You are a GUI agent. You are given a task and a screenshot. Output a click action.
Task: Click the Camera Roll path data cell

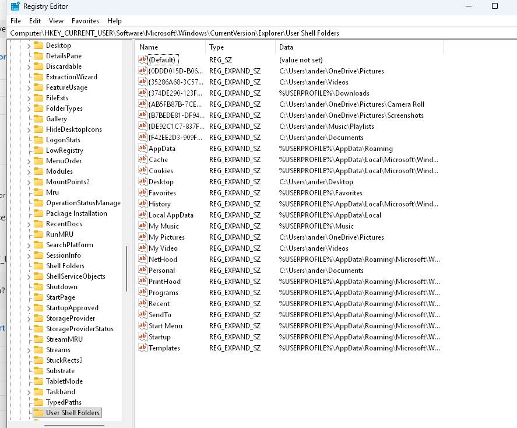[351, 104]
